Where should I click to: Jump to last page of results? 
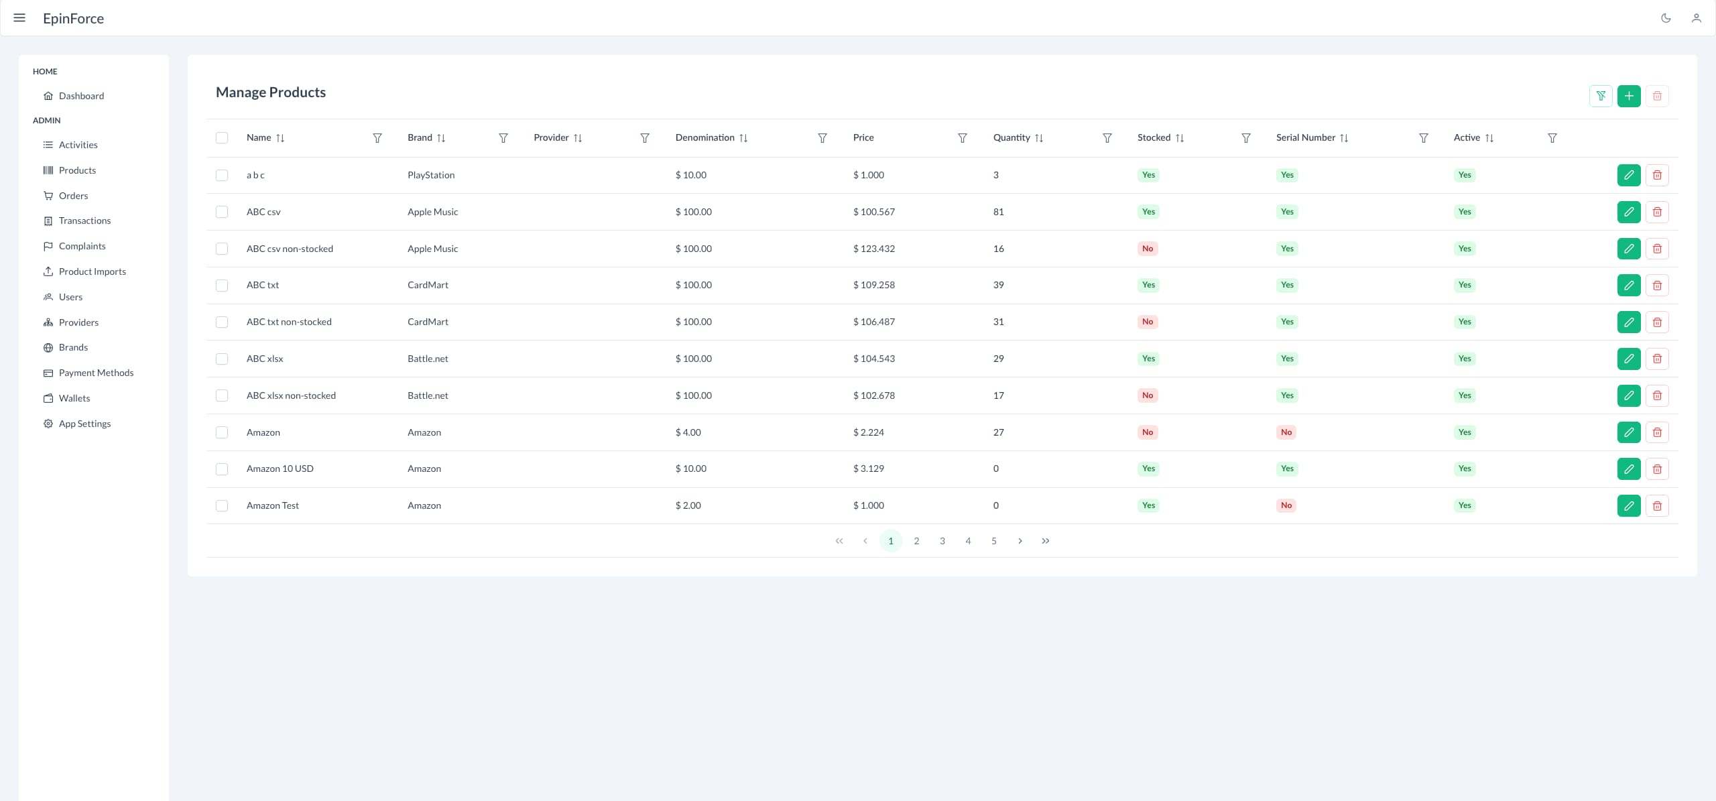[1045, 541]
